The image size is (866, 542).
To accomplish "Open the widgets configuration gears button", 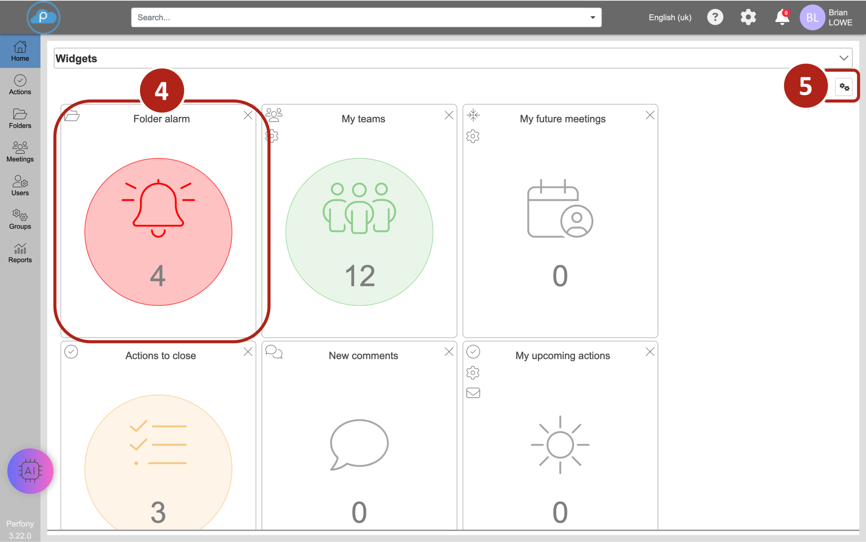I will click(844, 87).
